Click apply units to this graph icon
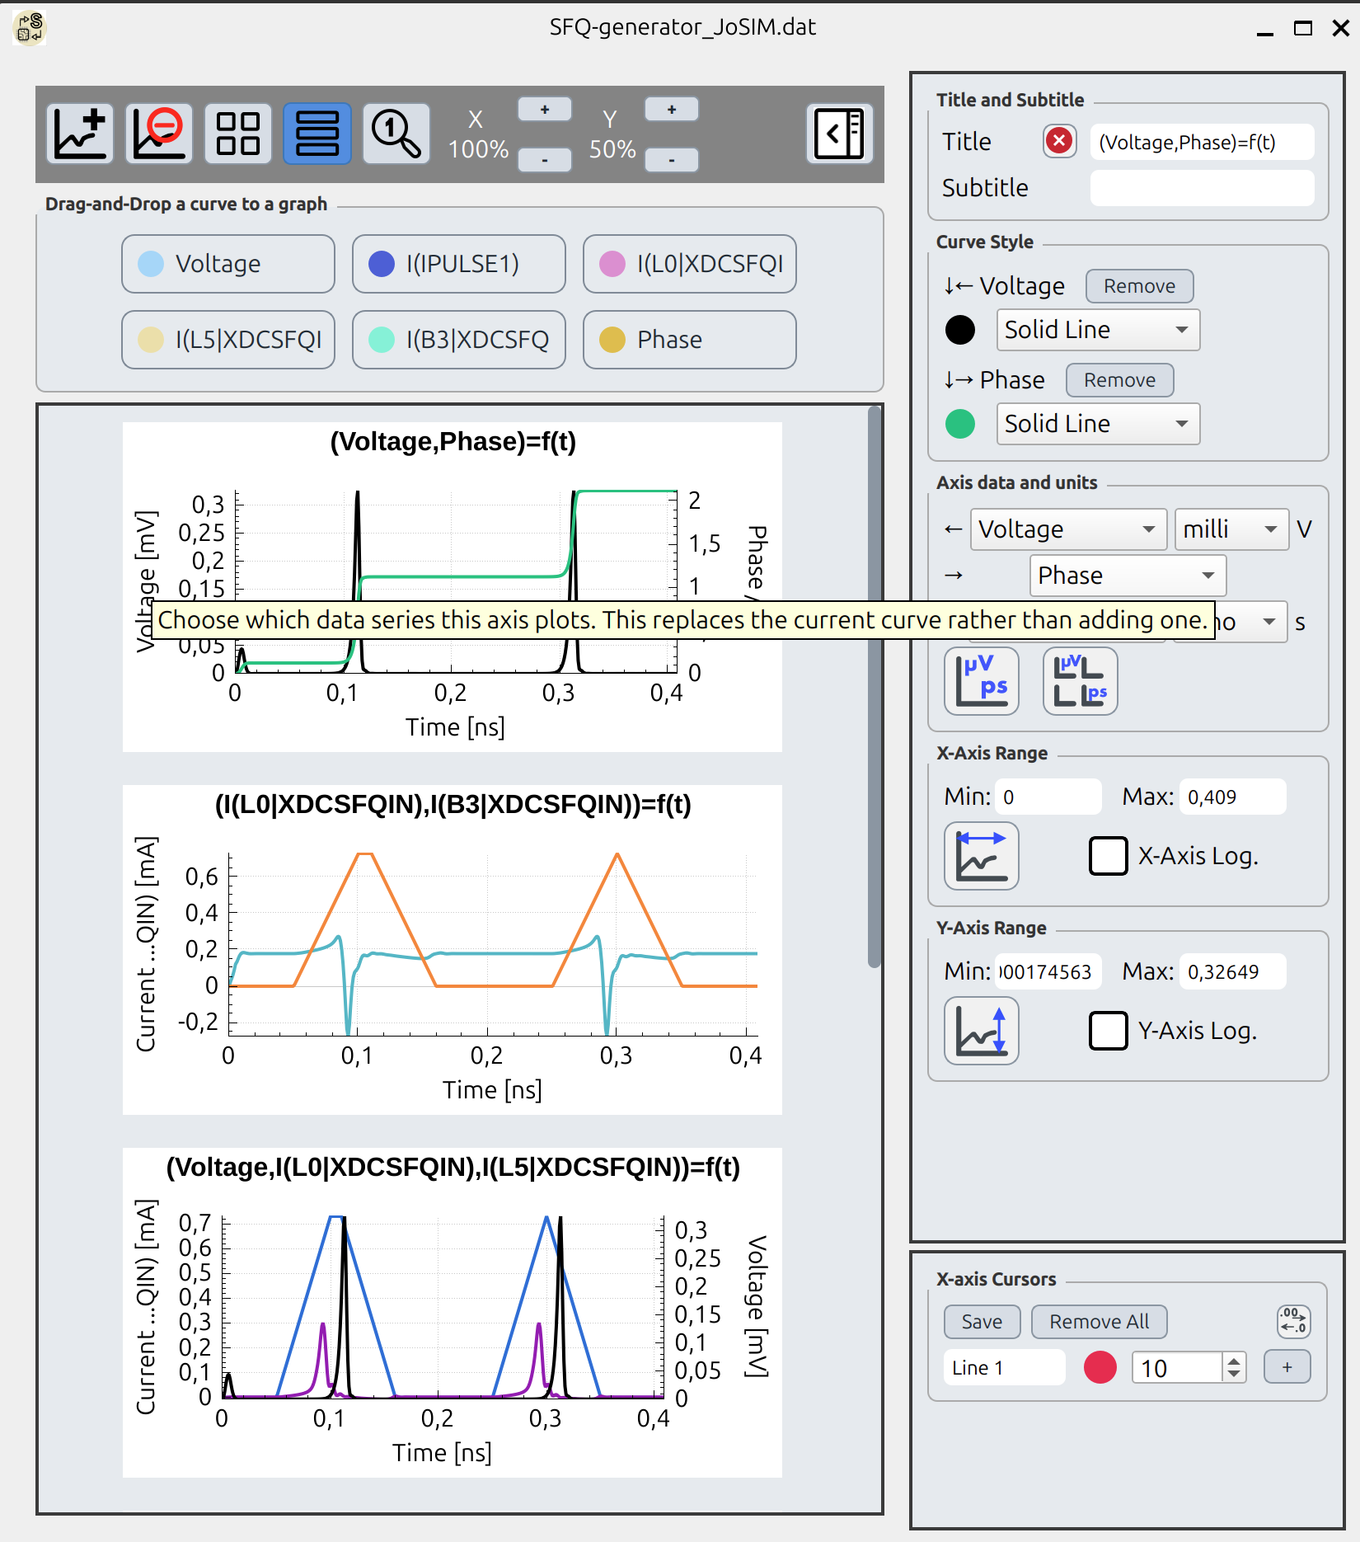This screenshot has height=1542, width=1360. point(982,681)
